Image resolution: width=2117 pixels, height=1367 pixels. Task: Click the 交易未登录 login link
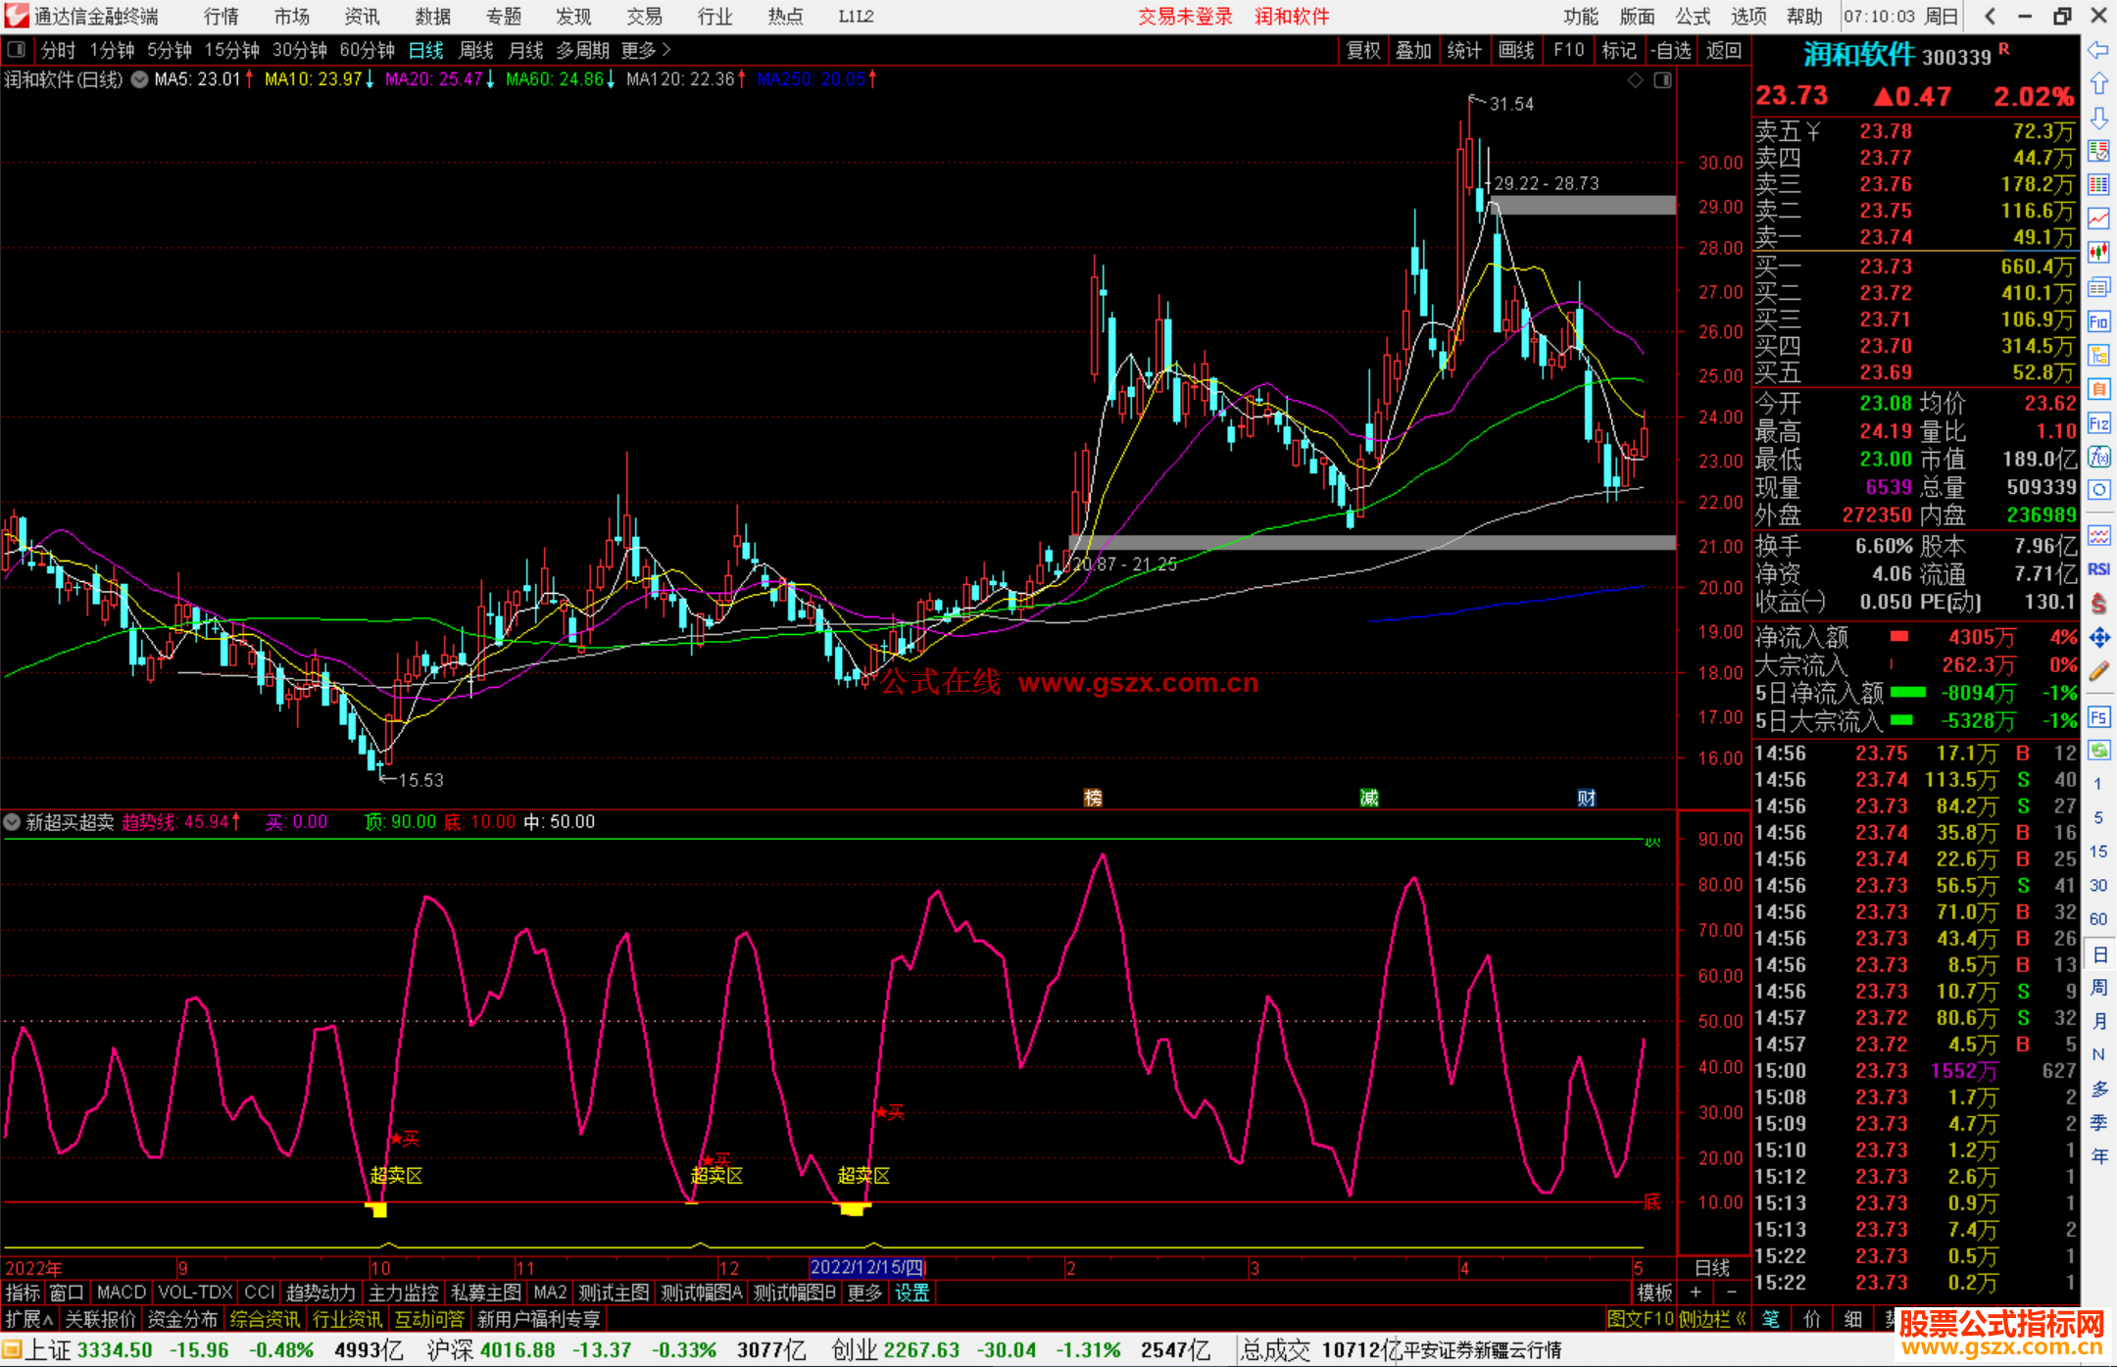1184,16
